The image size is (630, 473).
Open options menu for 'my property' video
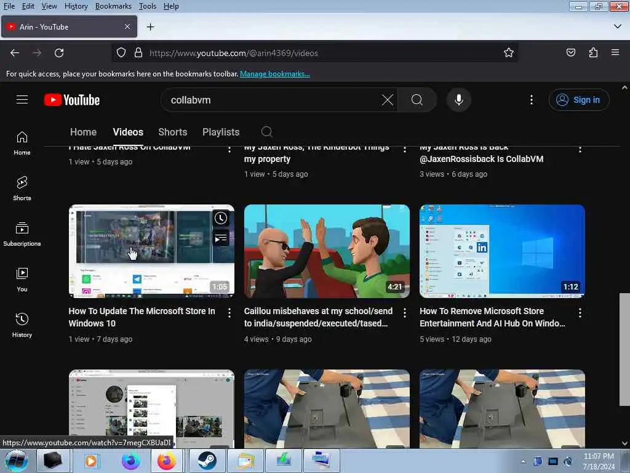[405, 149]
